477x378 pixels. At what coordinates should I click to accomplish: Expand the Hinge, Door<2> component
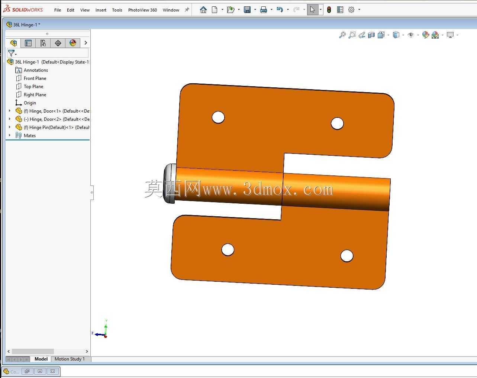pyautogui.click(x=10, y=119)
